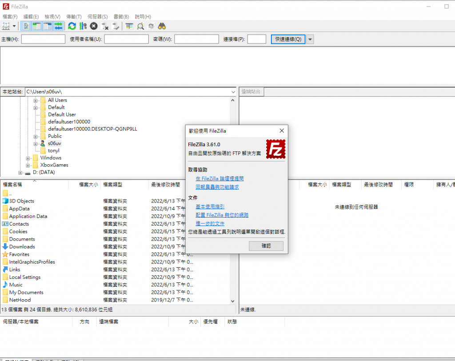Open 回報臭蟲與功能請求 link
This screenshot has height=361, width=455.
click(217, 187)
